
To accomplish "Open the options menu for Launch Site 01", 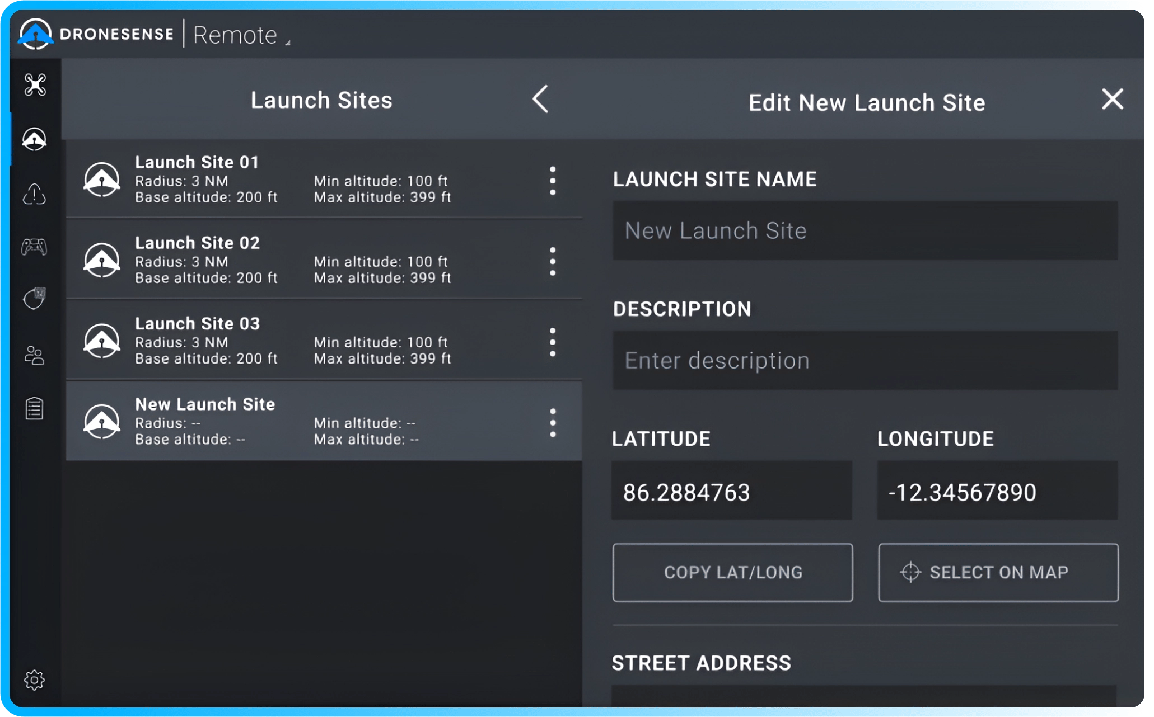I will [x=553, y=180].
